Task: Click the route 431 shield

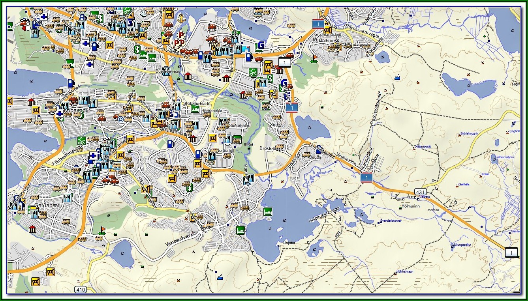Action: (420, 191)
